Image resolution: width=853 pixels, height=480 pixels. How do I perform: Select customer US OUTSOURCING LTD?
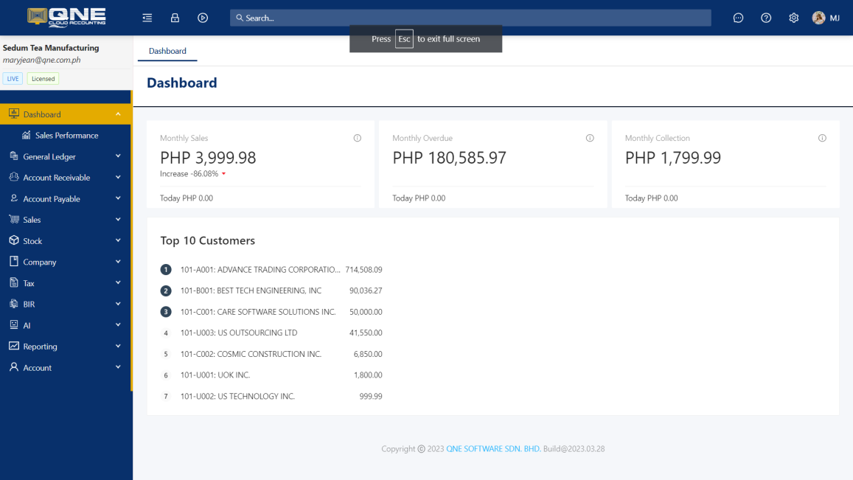[271, 333]
